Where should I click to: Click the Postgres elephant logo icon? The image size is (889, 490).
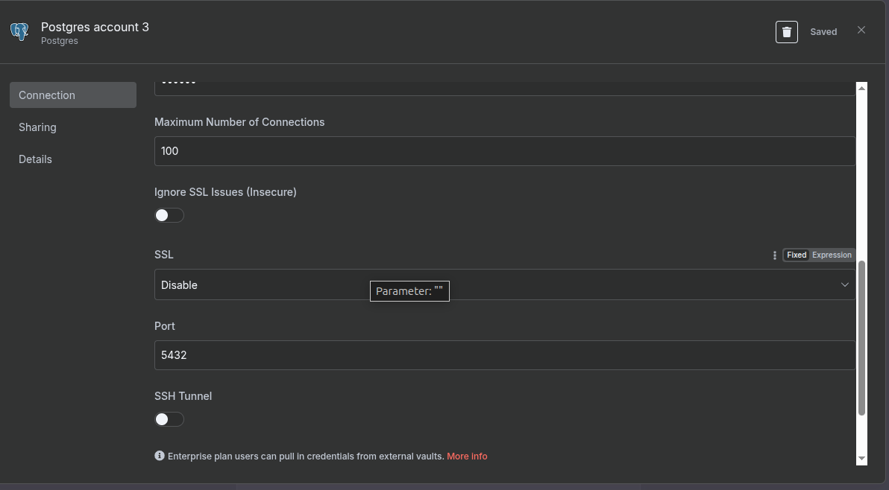19,32
